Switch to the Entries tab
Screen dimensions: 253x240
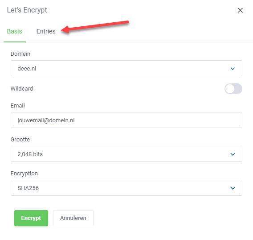(x=46, y=31)
